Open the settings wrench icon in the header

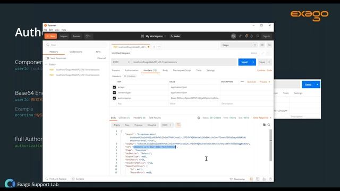(x=246, y=36)
